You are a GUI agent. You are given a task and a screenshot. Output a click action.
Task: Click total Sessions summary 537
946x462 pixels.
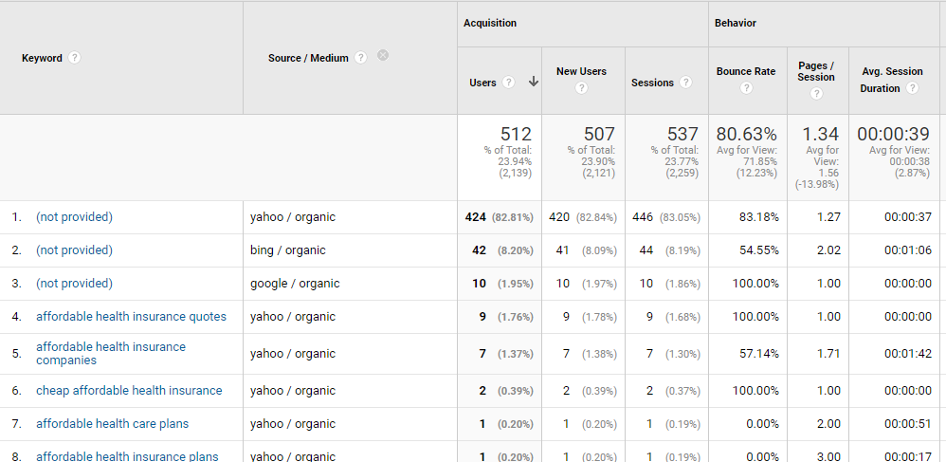tap(682, 134)
